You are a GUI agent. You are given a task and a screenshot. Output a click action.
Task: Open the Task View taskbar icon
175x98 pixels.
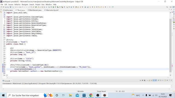[63, 95]
